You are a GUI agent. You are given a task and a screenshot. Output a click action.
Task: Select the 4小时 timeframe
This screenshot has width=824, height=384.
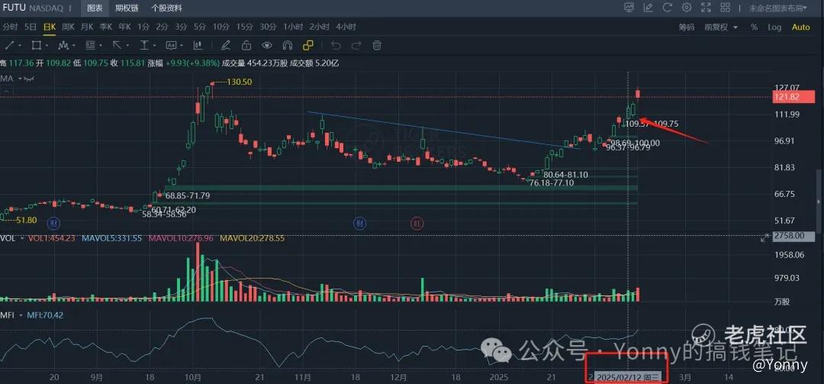point(346,27)
